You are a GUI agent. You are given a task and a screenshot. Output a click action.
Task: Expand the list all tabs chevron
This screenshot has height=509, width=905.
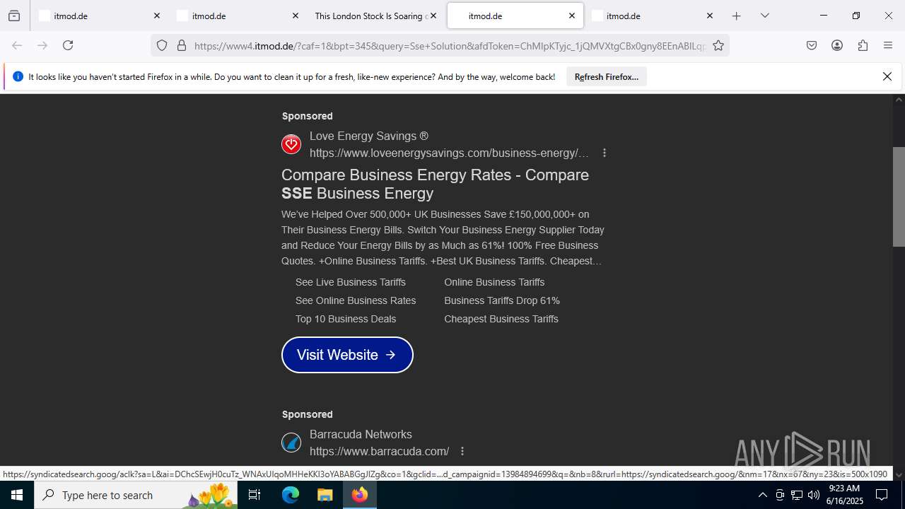764,16
